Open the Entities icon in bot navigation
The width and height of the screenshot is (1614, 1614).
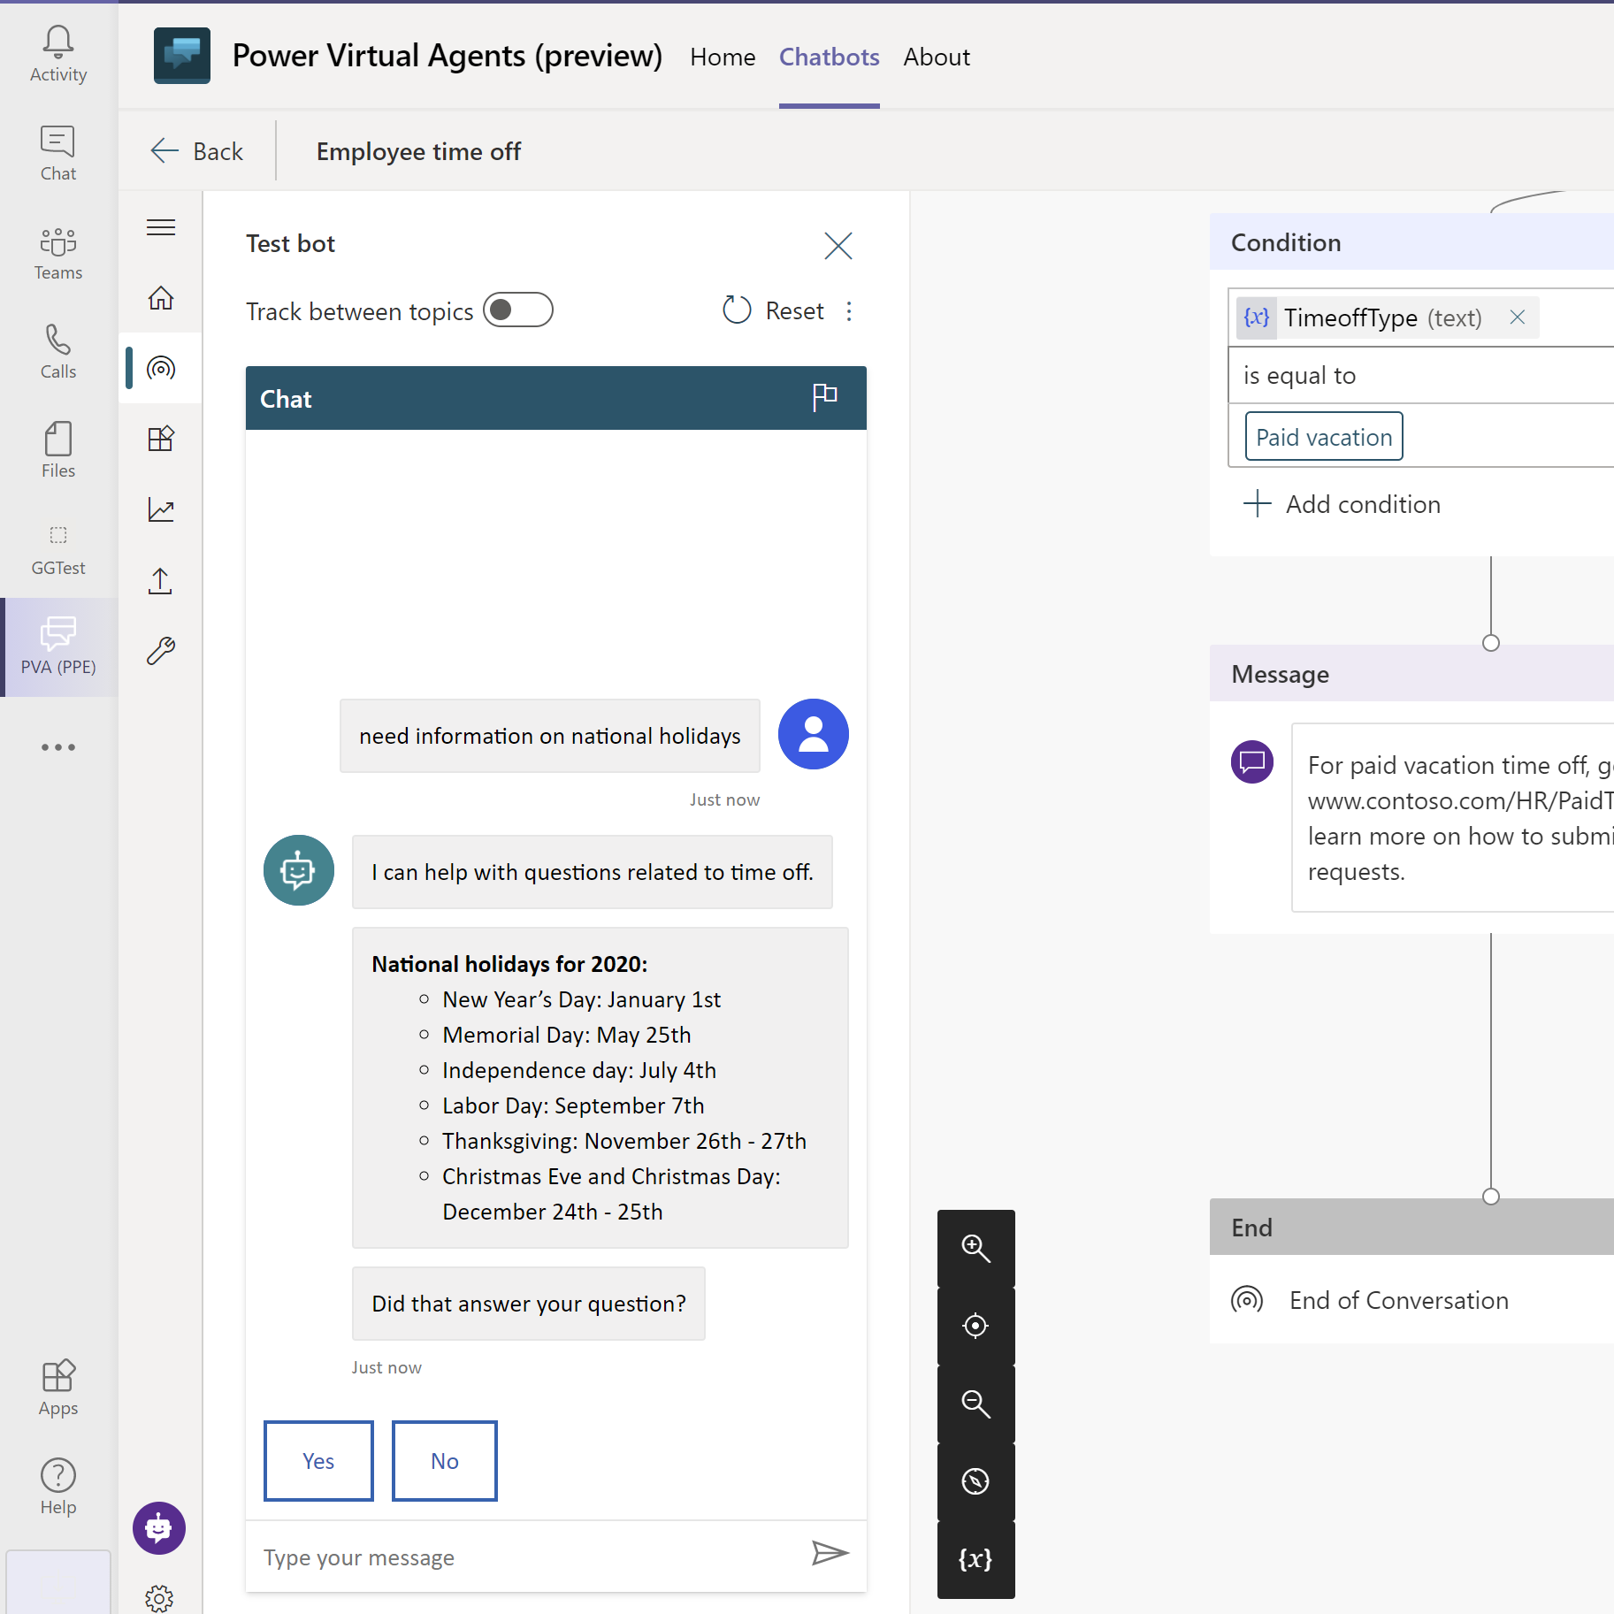point(161,439)
